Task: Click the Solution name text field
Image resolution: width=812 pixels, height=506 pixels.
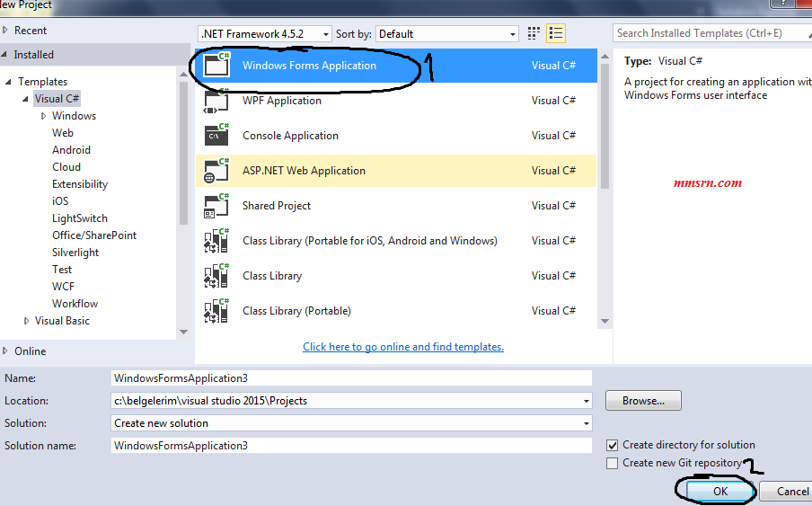Action: 351,446
